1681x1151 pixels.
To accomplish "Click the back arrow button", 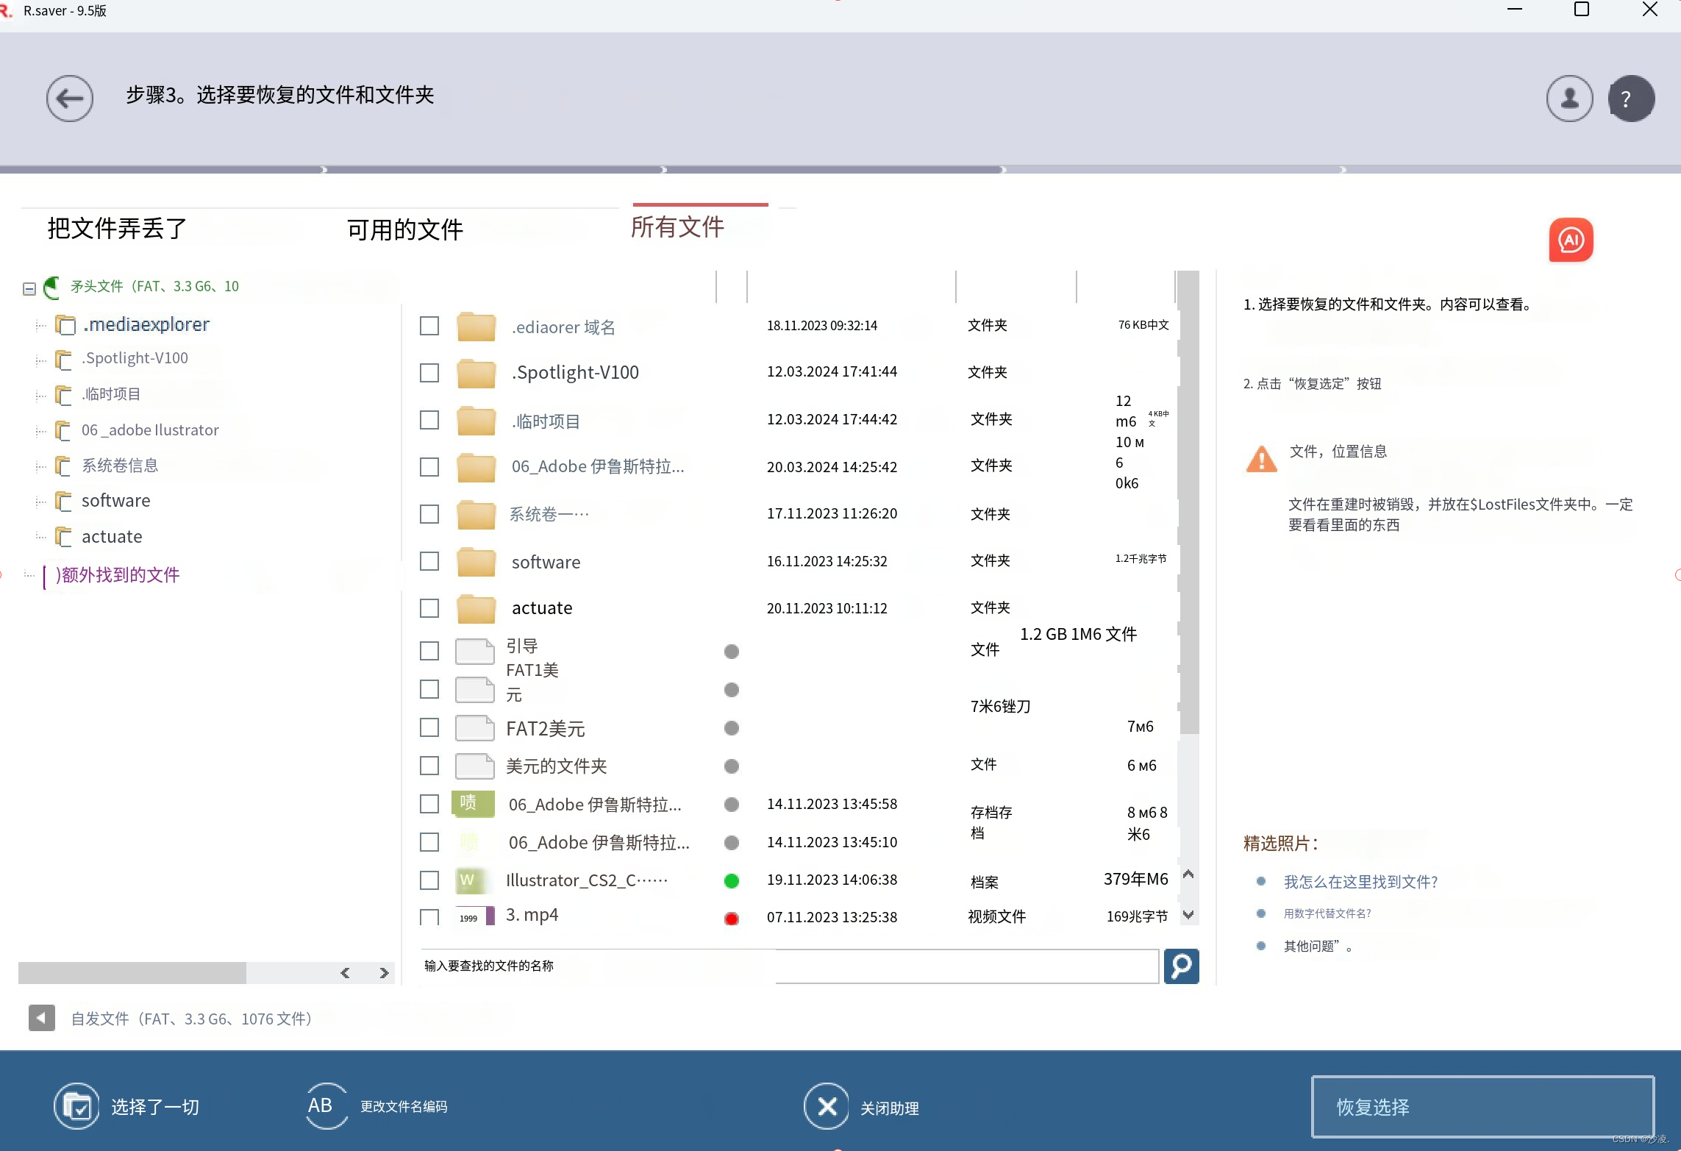I will (70, 98).
